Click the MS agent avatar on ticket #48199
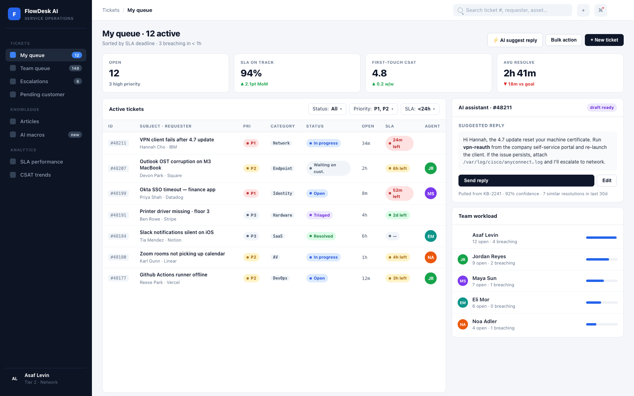 431,193
